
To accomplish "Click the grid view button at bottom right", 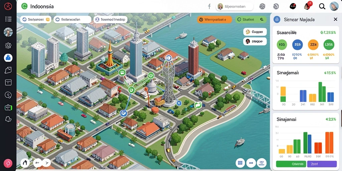I will (x=240, y=163).
